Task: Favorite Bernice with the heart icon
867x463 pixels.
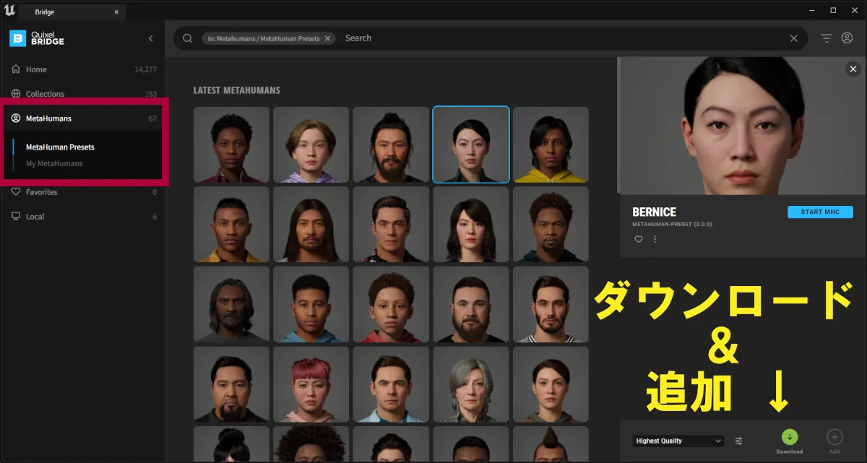Action: tap(639, 239)
